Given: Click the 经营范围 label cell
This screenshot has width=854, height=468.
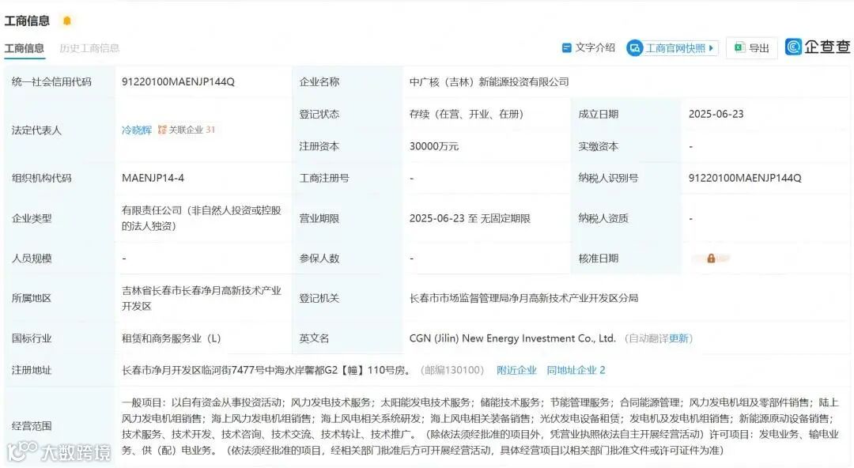Looking at the screenshot, I should [x=59, y=426].
